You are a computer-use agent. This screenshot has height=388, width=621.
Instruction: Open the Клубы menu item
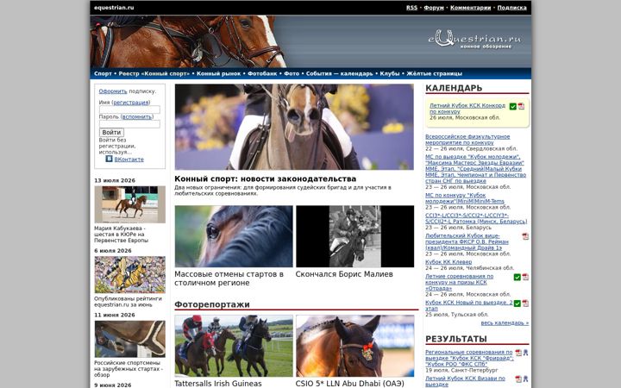390,73
